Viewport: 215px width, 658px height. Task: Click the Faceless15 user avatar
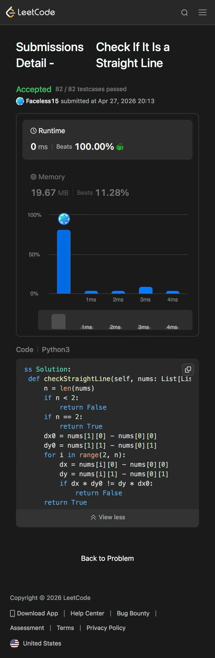pos(20,101)
